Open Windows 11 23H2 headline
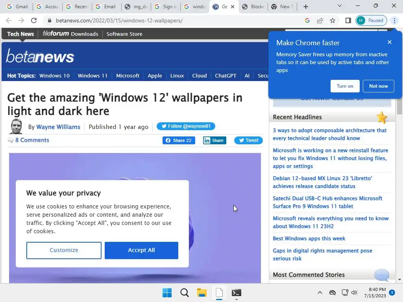This screenshot has height=302, width=403. click(x=331, y=222)
